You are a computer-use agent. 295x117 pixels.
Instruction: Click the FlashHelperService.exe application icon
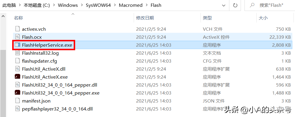point(17,45)
